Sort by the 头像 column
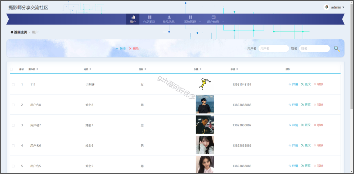 (x=201, y=69)
